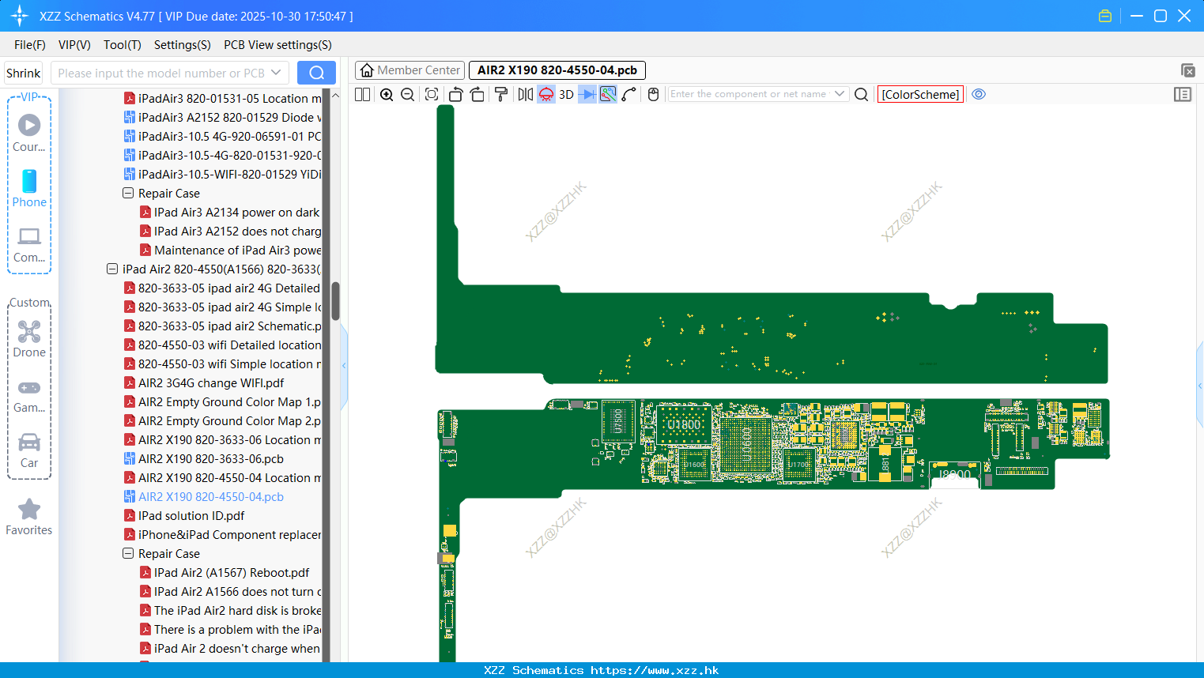Open IPad Air3 A2134 power on dark case
The image size is (1204, 678).
click(231, 212)
